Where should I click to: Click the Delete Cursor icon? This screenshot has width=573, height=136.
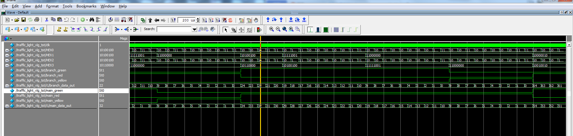click(66, 29)
